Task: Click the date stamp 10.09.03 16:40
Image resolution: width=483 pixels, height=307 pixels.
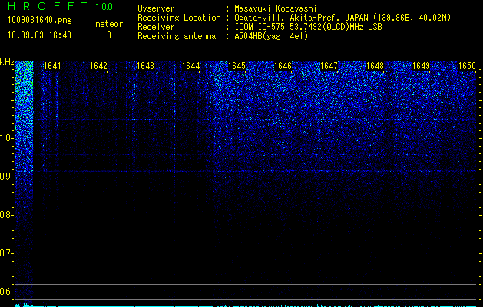Action: pos(39,35)
